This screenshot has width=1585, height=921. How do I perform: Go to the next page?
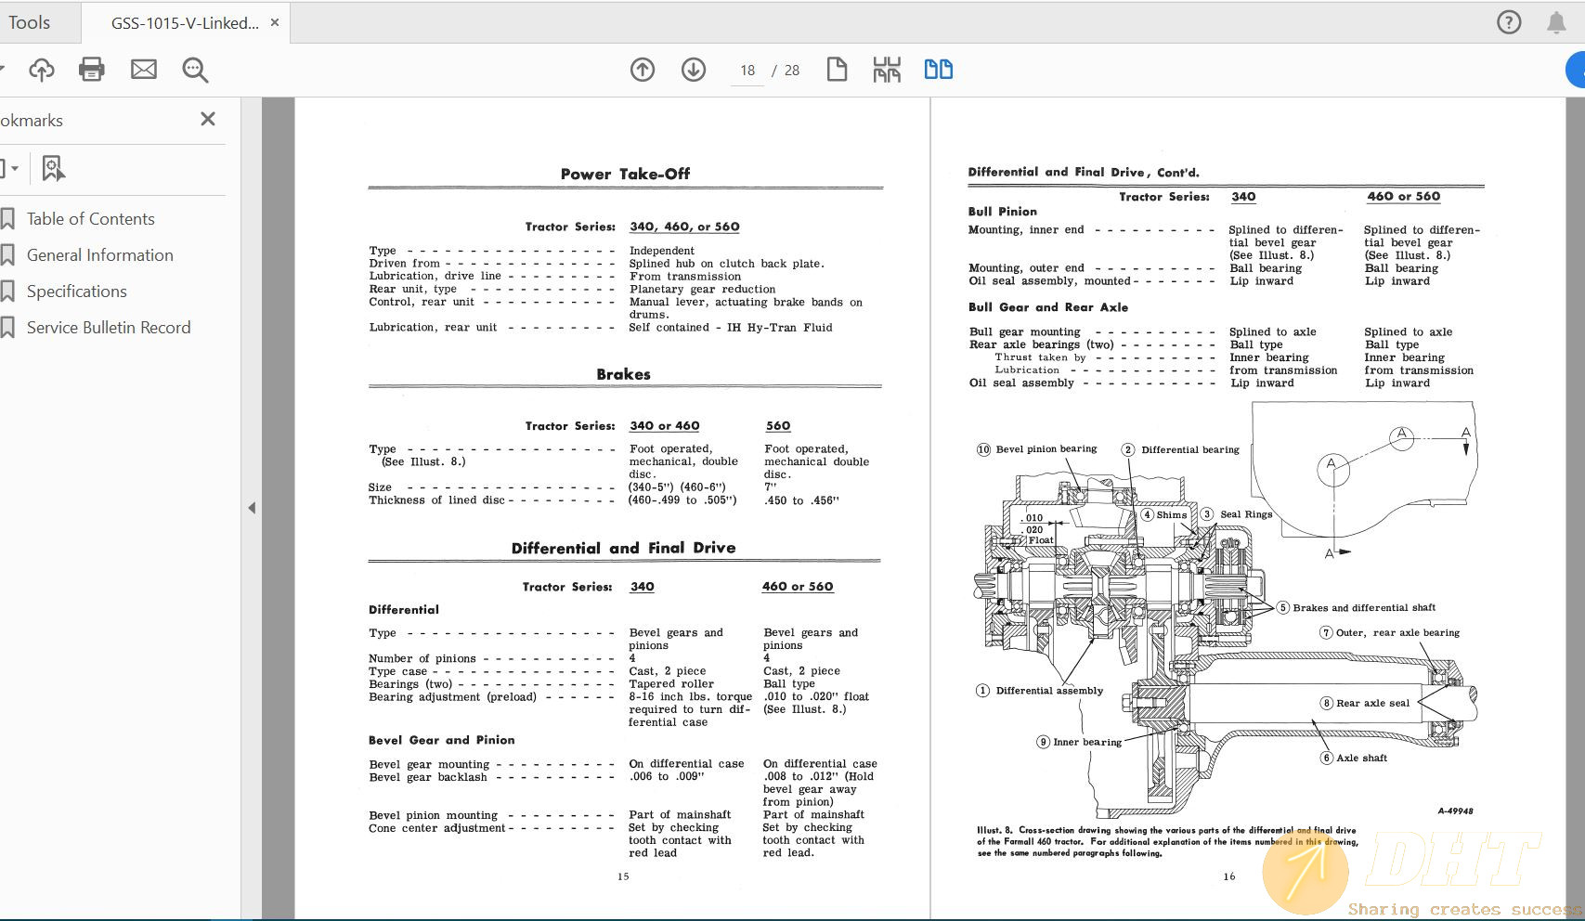pos(694,70)
